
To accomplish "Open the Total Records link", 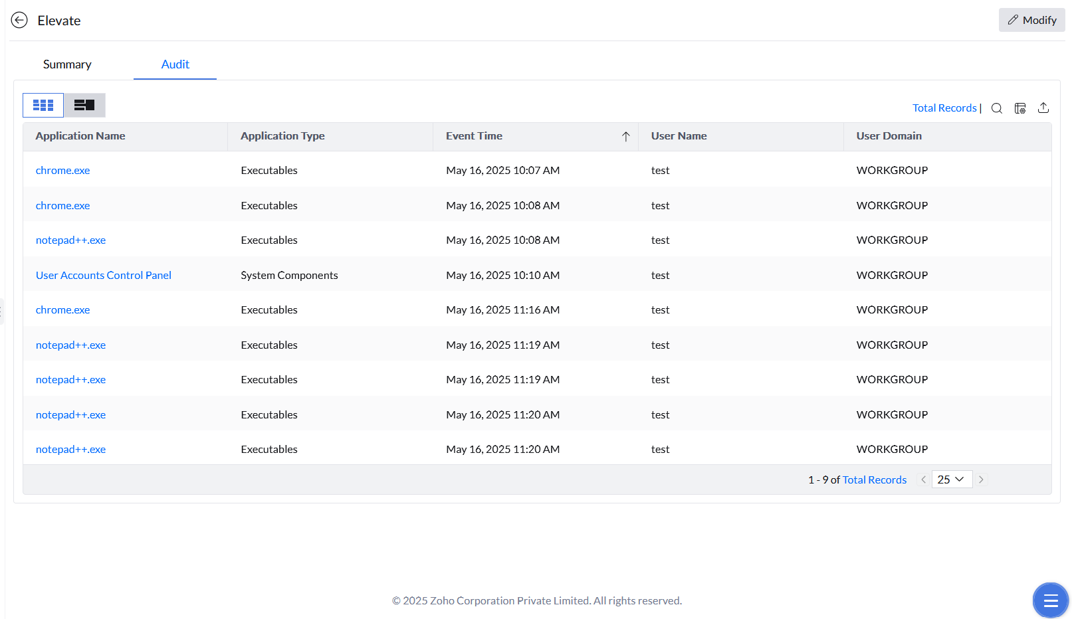I will pos(944,108).
